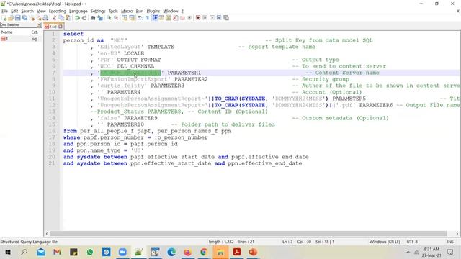The image size is (461, 259).
Task: Open the Windows Start menu
Action: 8,252
